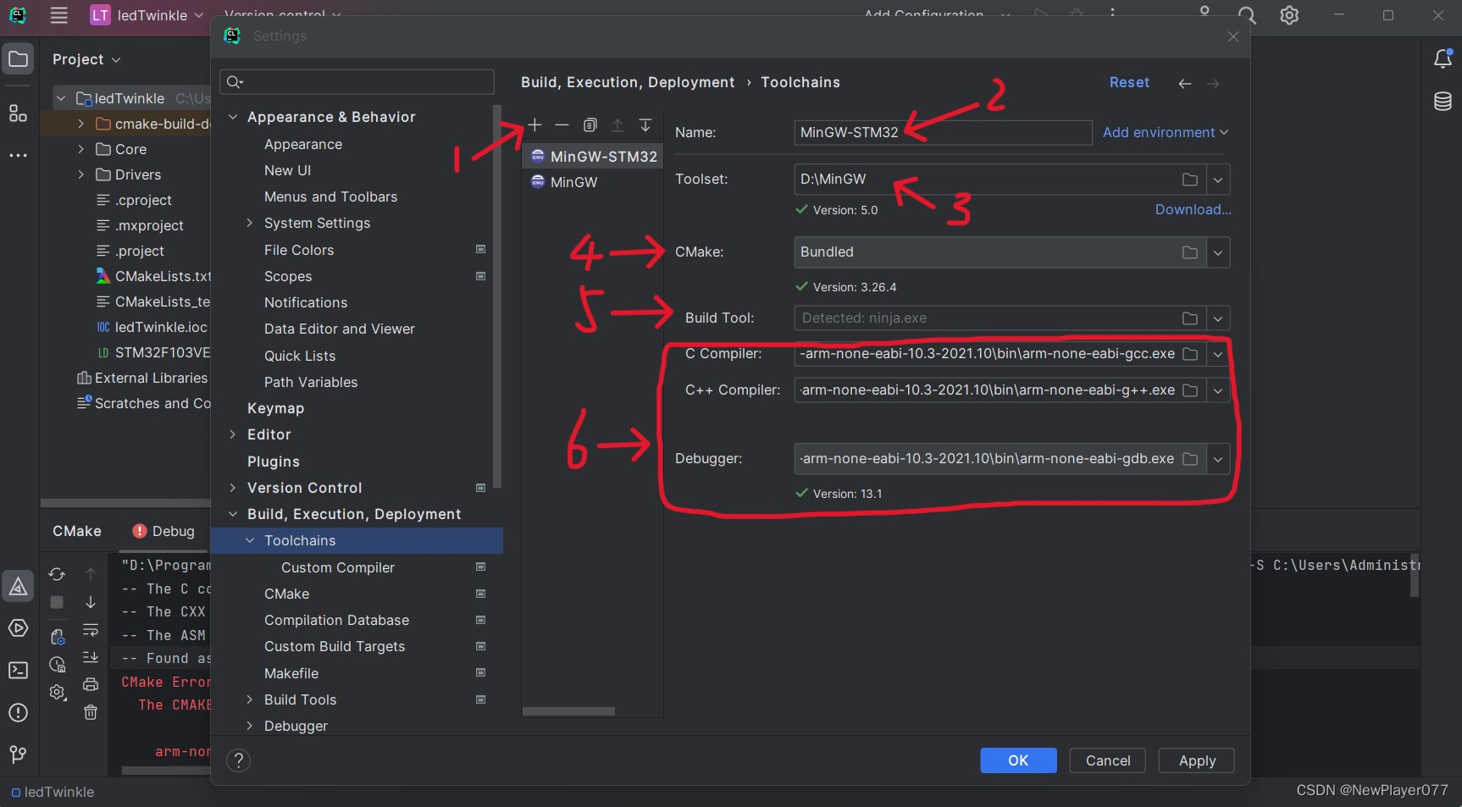Apply the toolchain settings

(x=1197, y=760)
